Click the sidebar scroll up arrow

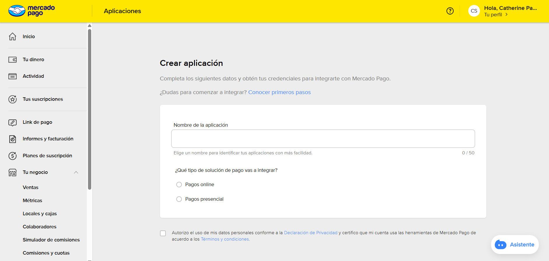click(89, 26)
